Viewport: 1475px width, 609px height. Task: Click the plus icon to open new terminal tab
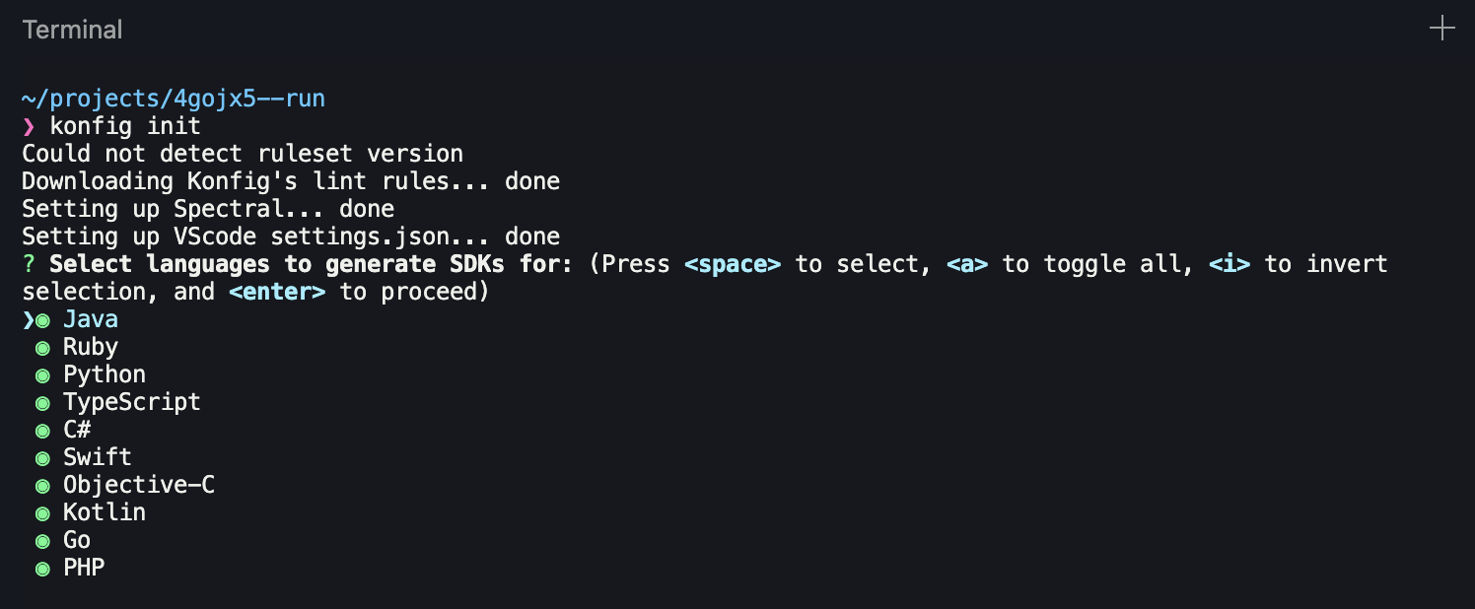click(1441, 29)
